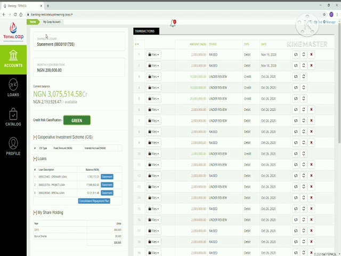
Task: Refresh transaction row 3 status
Action: pyautogui.click(x=304, y=77)
